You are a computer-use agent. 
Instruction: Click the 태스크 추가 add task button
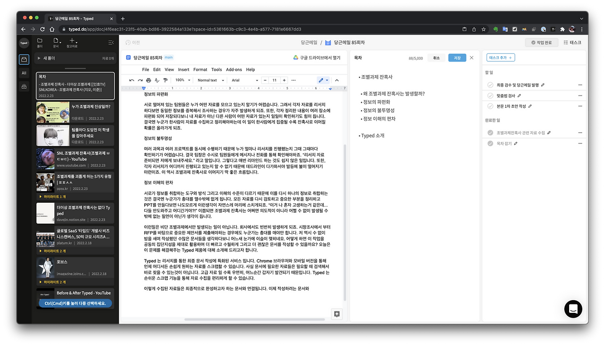pos(501,58)
